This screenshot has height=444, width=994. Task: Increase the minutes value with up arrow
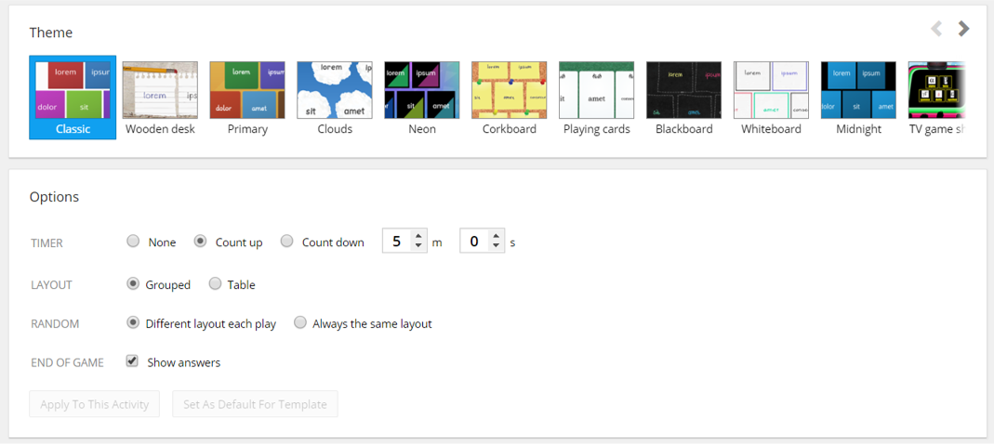418,236
